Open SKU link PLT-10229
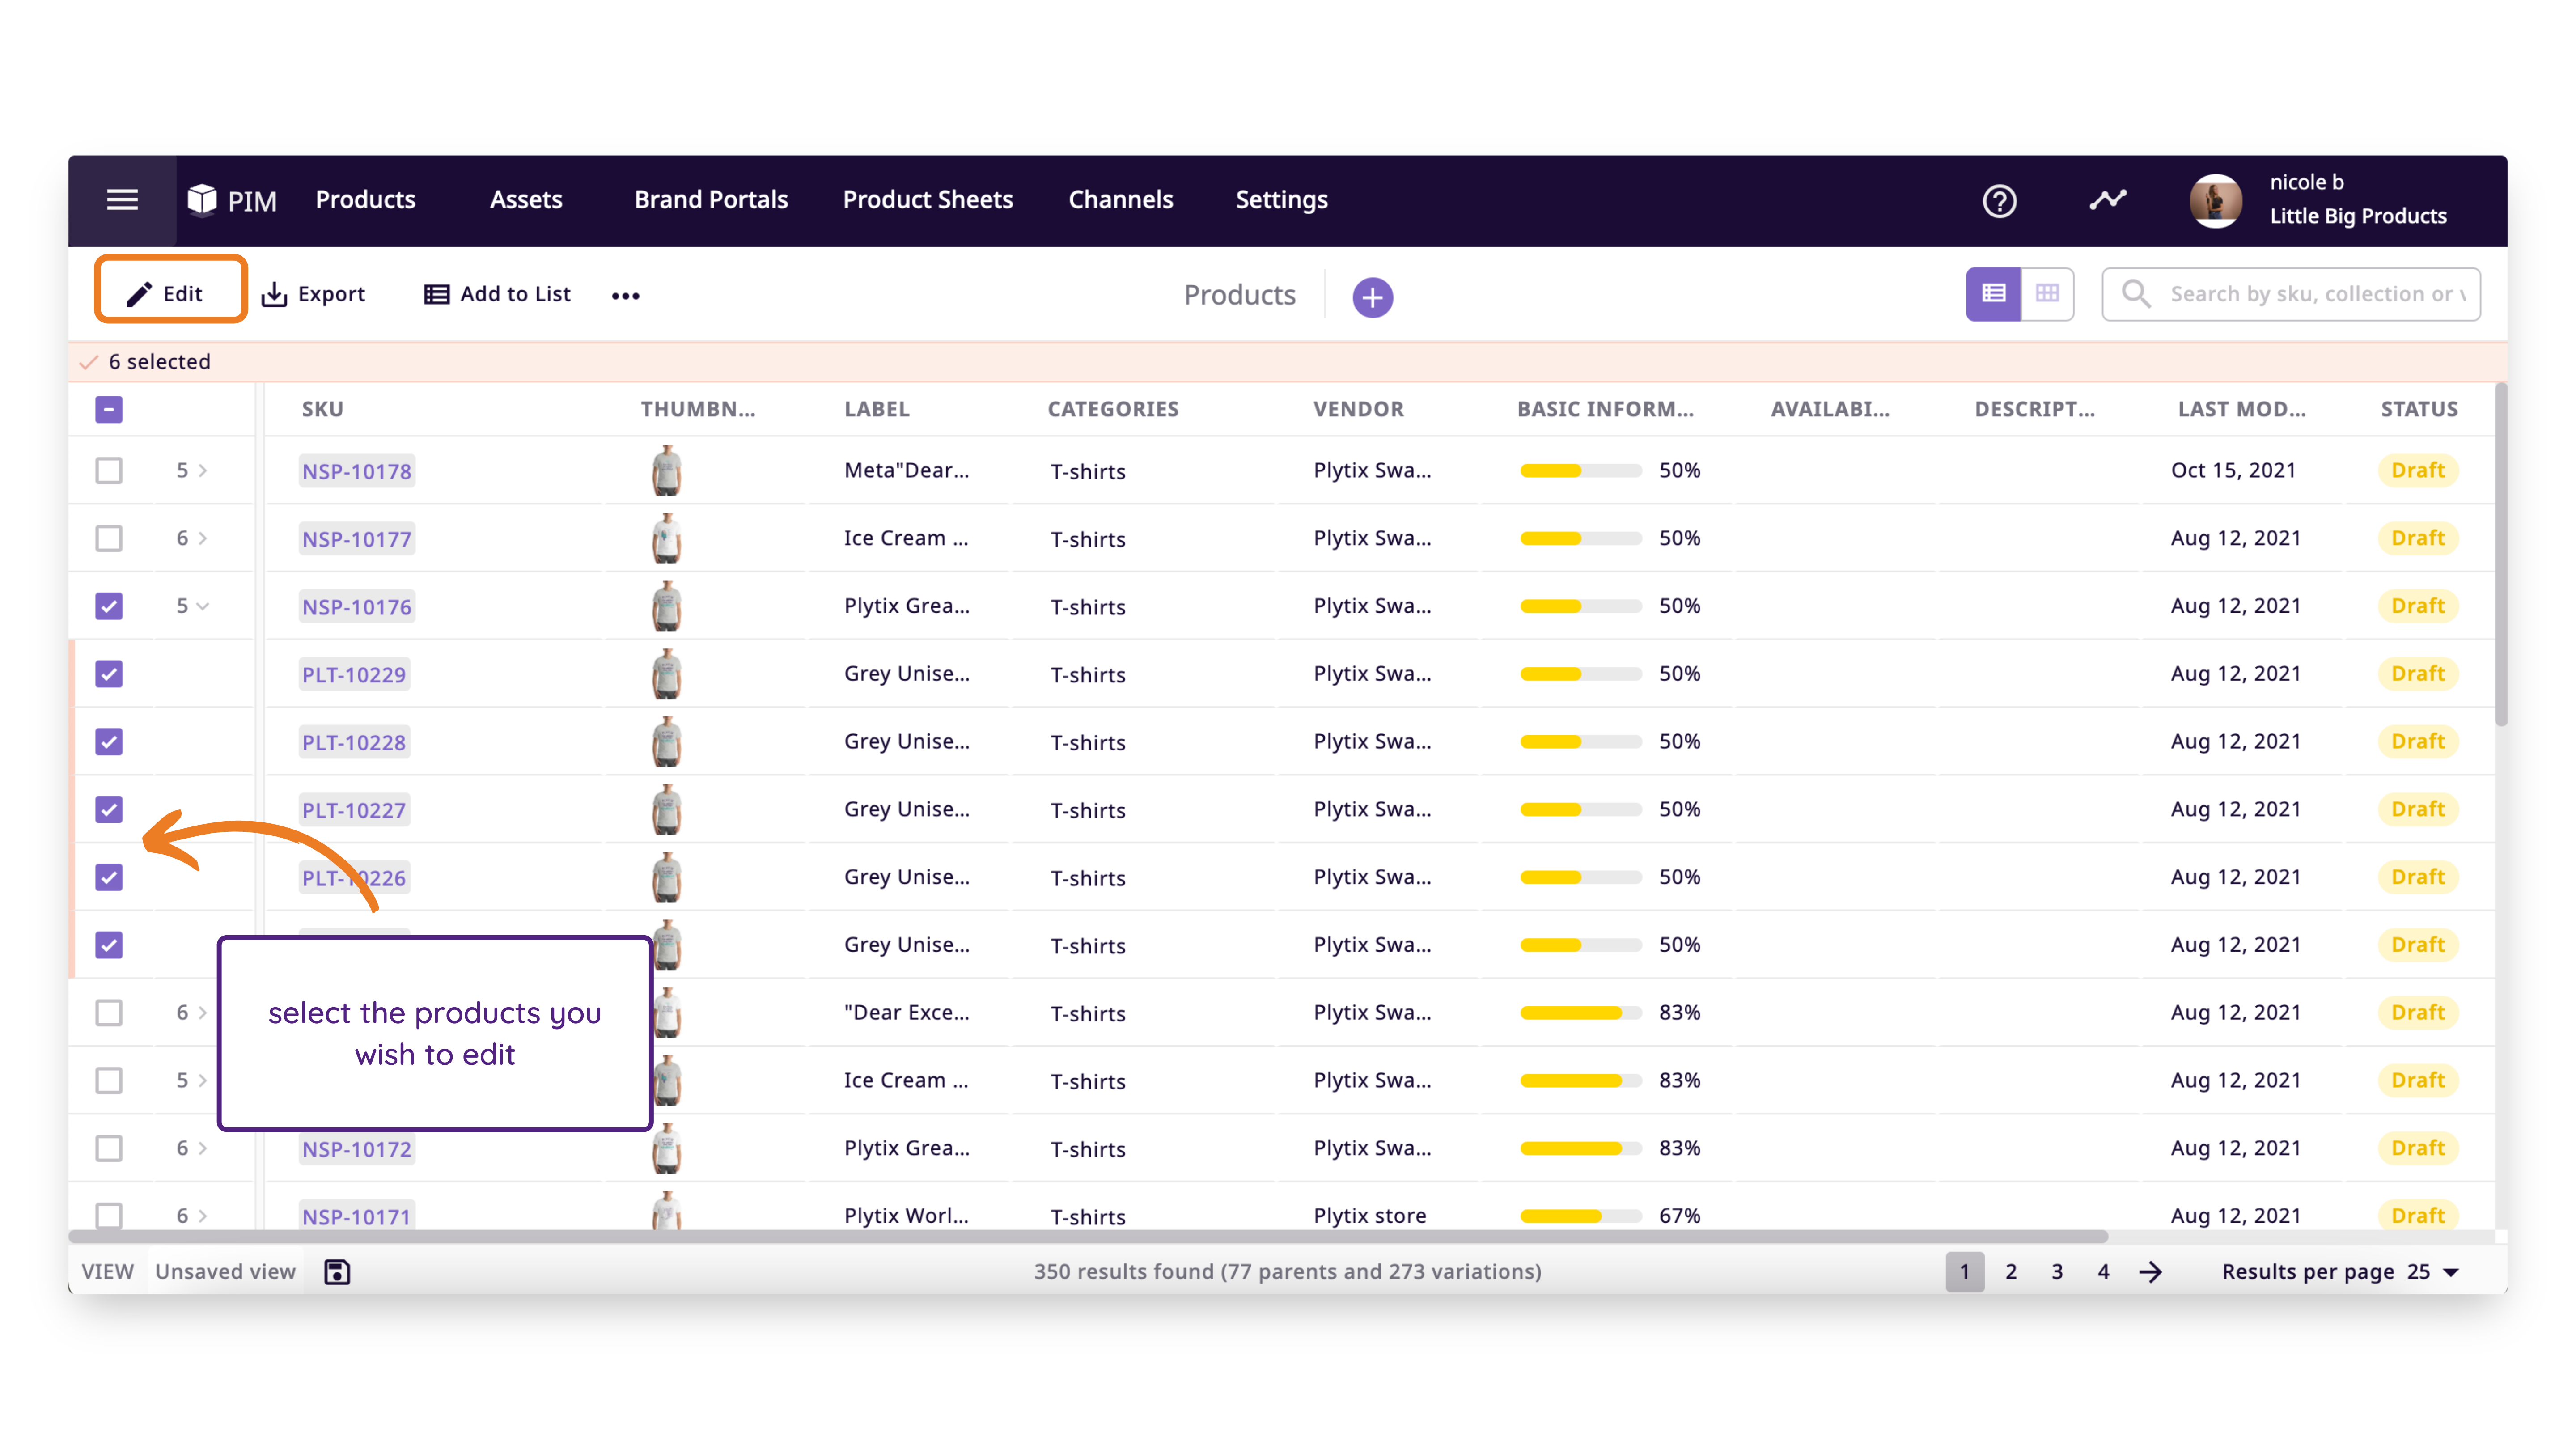This screenshot has width=2576, height=1449. tap(354, 675)
